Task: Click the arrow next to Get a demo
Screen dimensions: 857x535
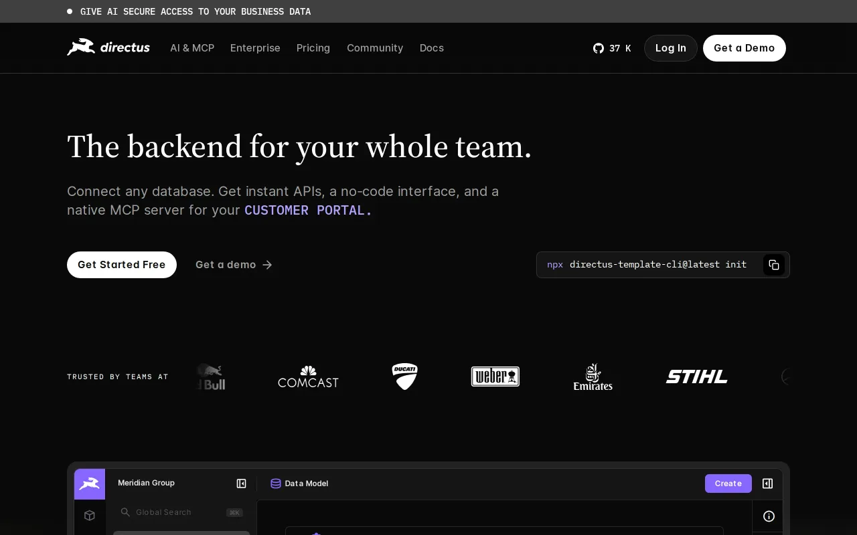Action: [x=267, y=265]
